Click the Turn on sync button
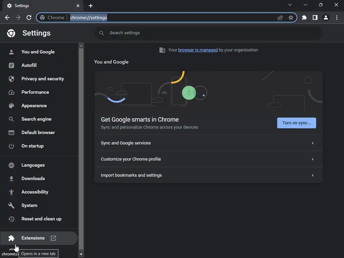Image resolution: width=344 pixels, height=258 pixels. [297, 123]
